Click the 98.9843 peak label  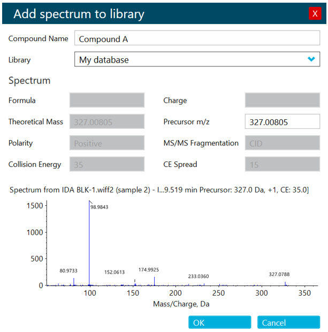pyautogui.click(x=100, y=207)
